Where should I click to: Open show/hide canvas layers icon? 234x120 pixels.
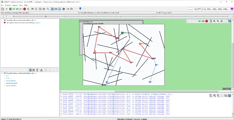(222, 21)
